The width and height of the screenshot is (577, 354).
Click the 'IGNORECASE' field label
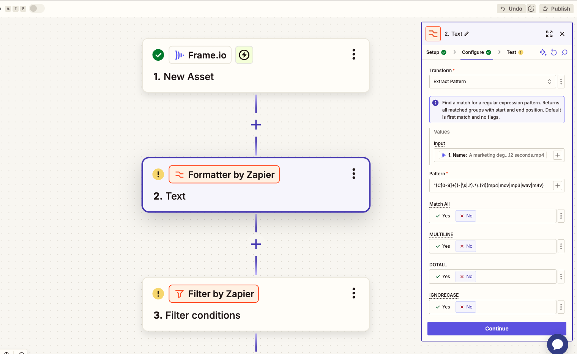point(444,295)
